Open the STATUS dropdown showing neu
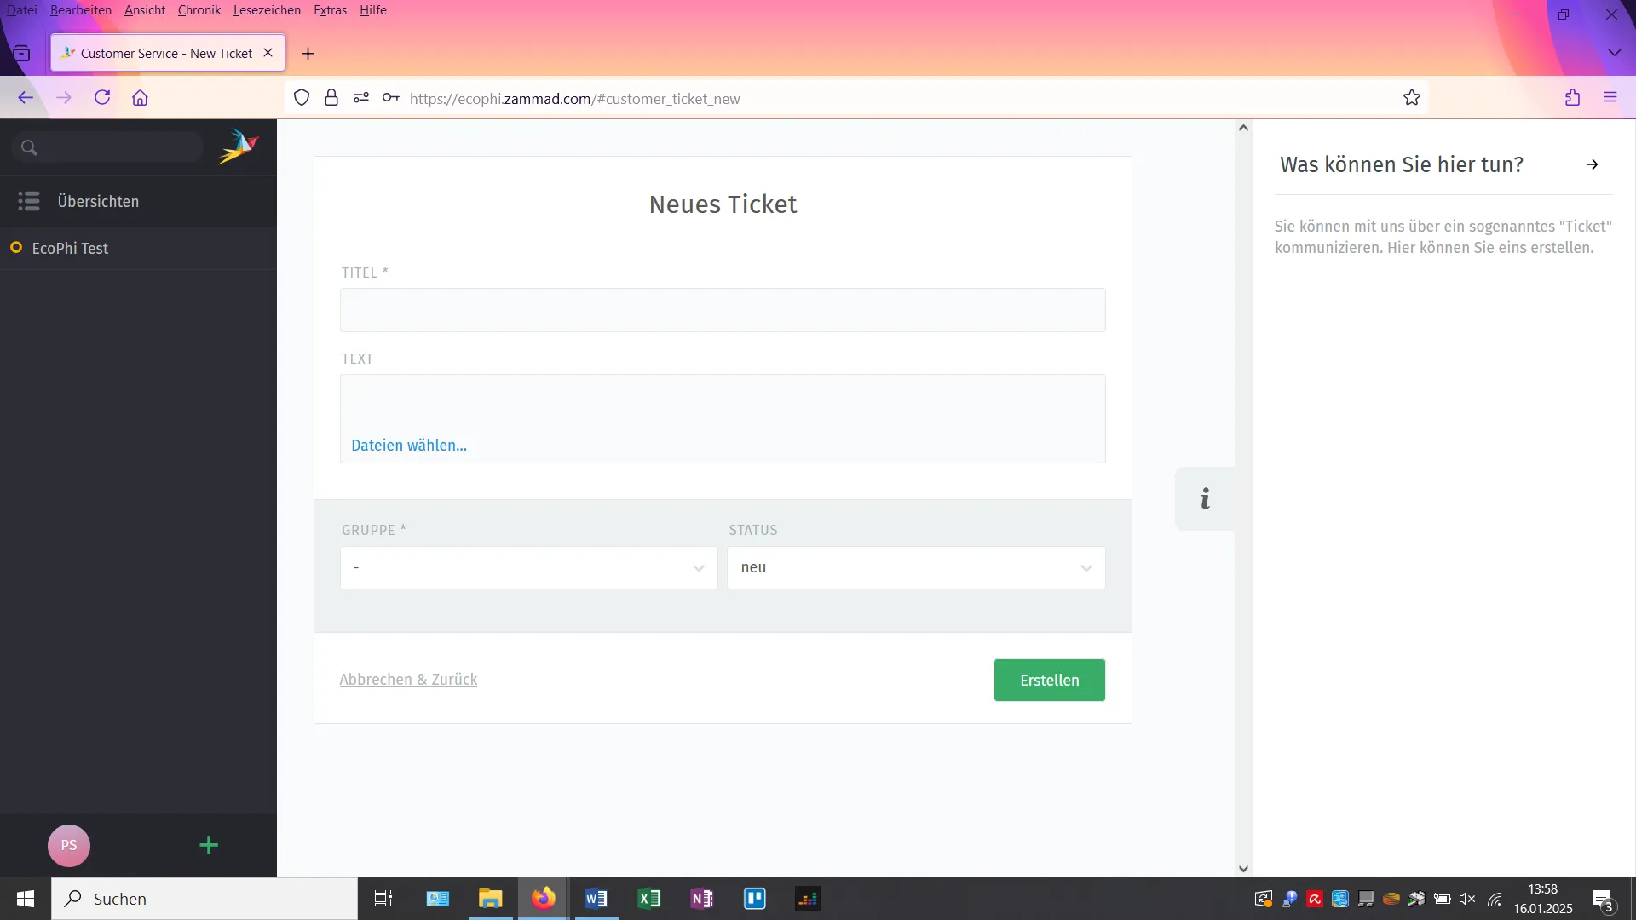Viewport: 1636px width, 920px height. point(915,567)
